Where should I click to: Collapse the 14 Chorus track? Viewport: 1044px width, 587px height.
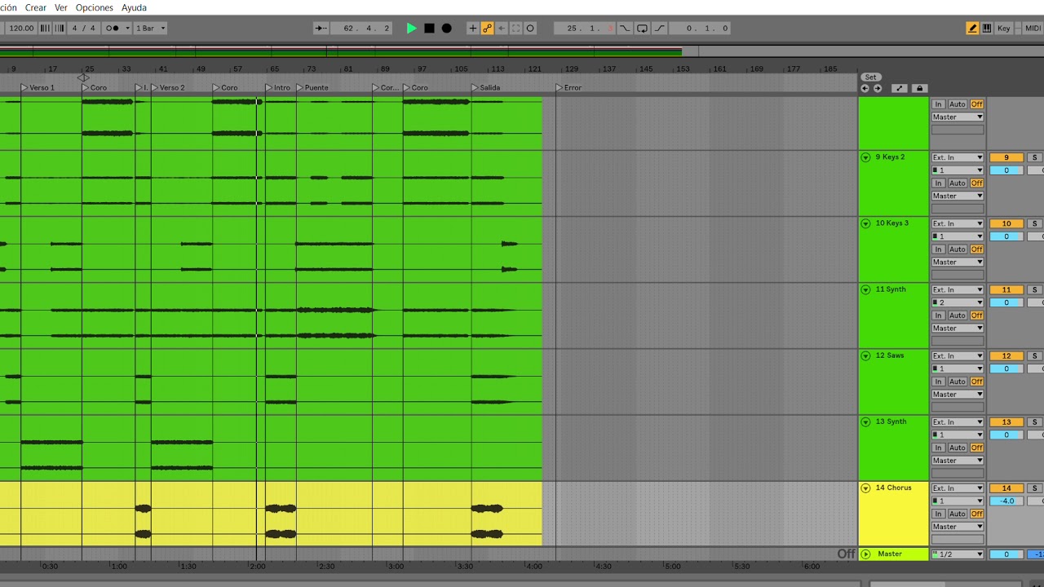point(865,488)
